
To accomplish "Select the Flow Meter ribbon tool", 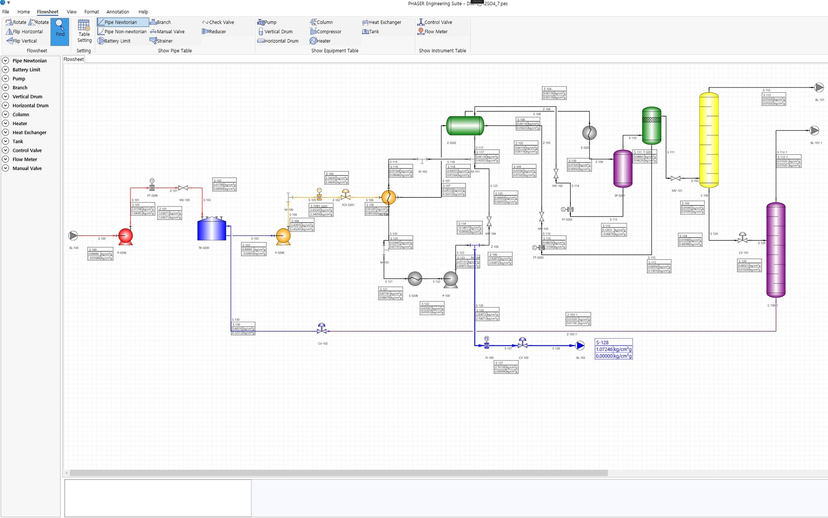I will [x=433, y=31].
